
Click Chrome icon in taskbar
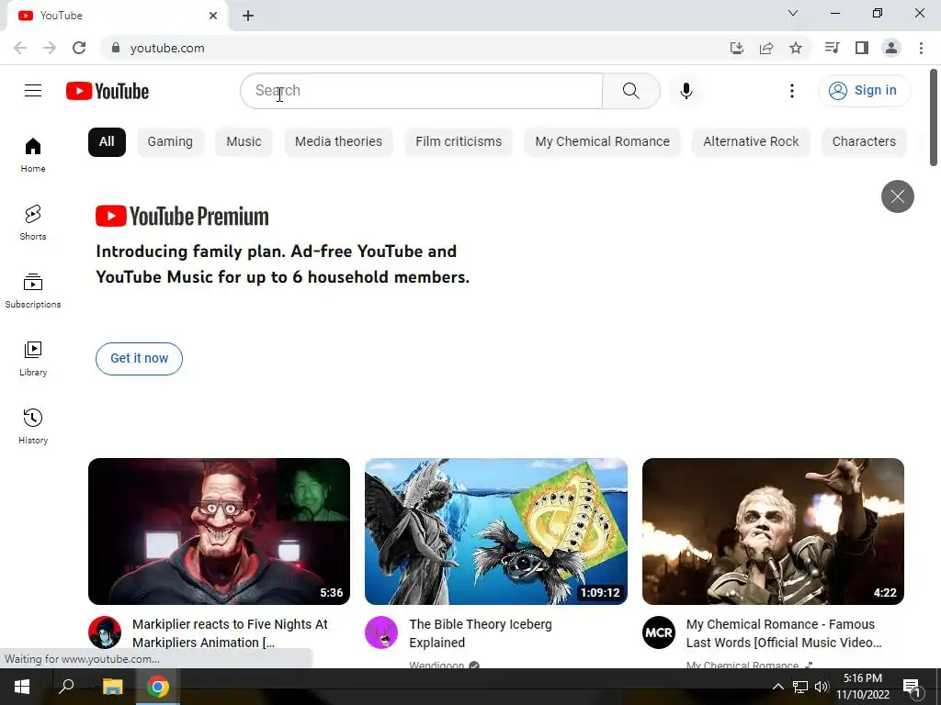coord(158,687)
